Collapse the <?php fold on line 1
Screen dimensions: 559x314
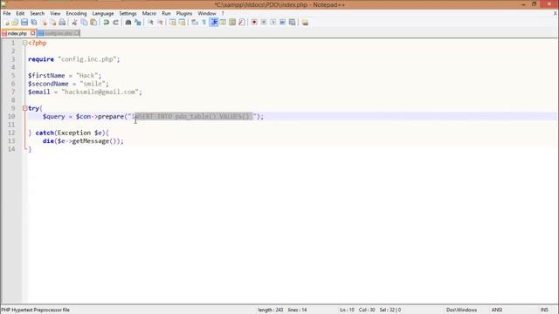(25, 43)
